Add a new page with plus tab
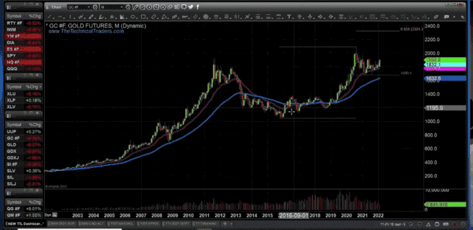 [225, 224]
